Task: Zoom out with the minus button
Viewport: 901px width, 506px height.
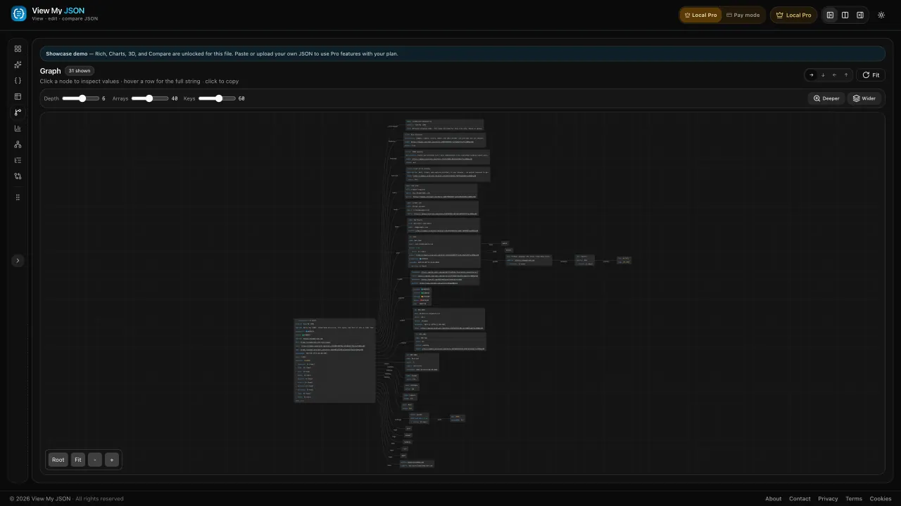Action: [95, 460]
